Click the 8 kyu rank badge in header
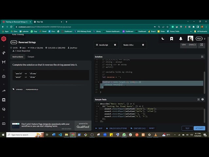The image size is (209, 157). (199, 39)
